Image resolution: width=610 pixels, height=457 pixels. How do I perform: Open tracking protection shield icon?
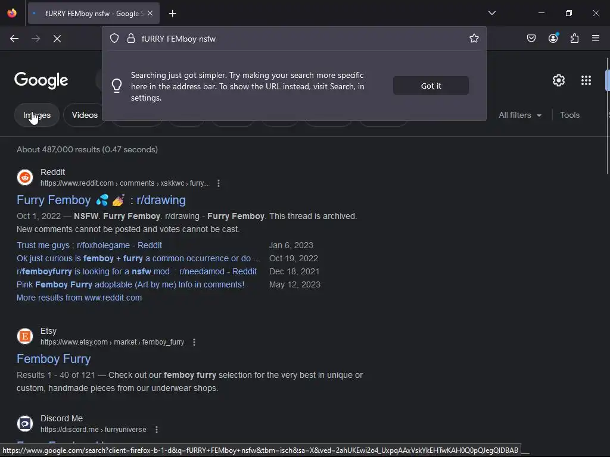coord(114,39)
